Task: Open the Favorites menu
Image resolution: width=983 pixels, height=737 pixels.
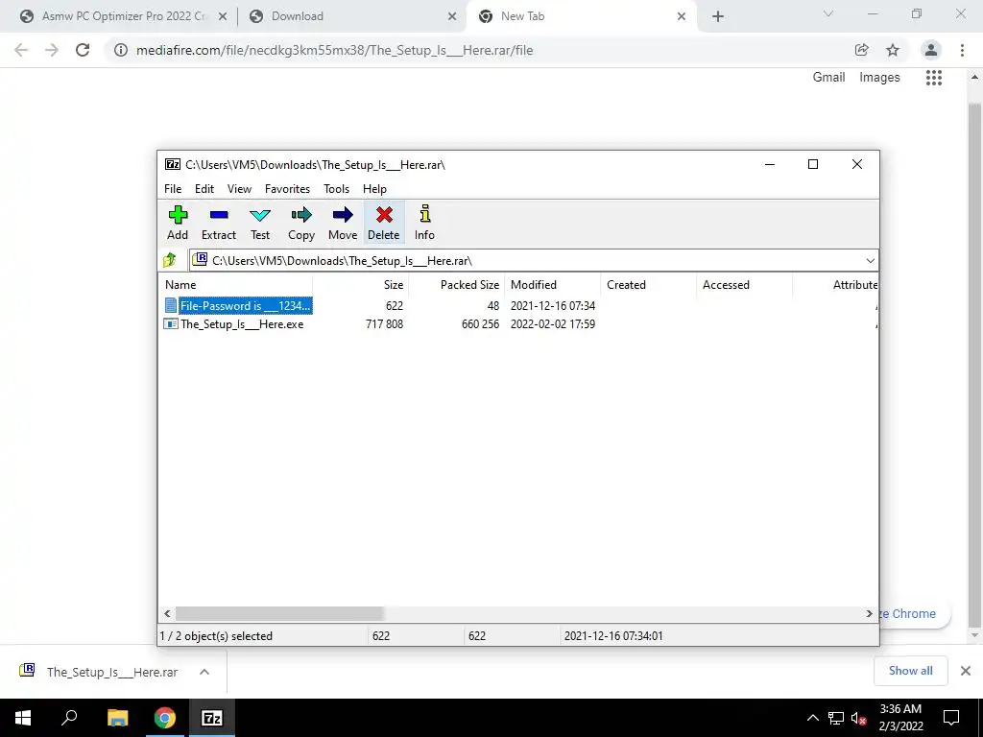Action: click(x=287, y=189)
